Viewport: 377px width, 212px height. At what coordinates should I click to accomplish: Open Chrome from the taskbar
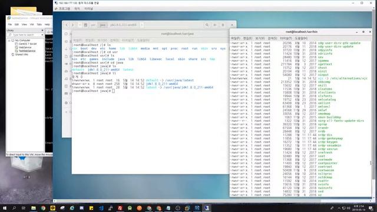click(x=43, y=208)
